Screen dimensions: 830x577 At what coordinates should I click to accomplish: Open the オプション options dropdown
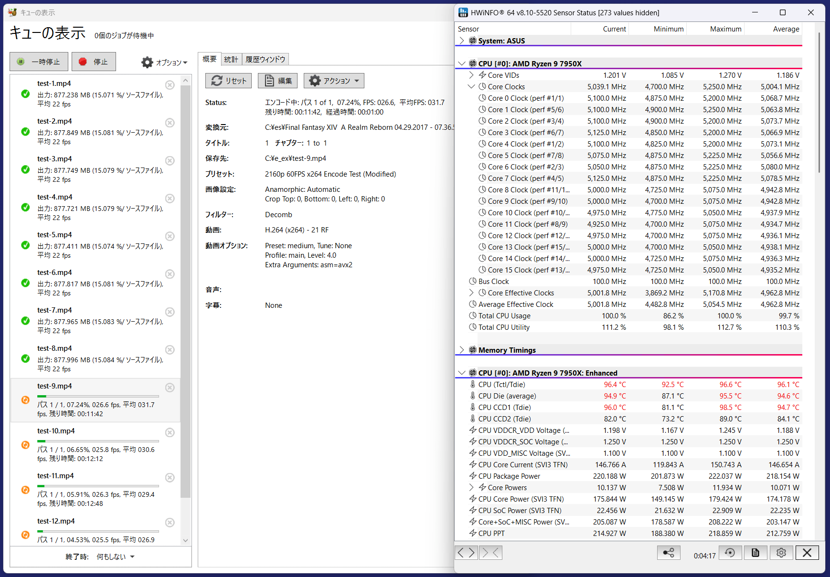(164, 63)
